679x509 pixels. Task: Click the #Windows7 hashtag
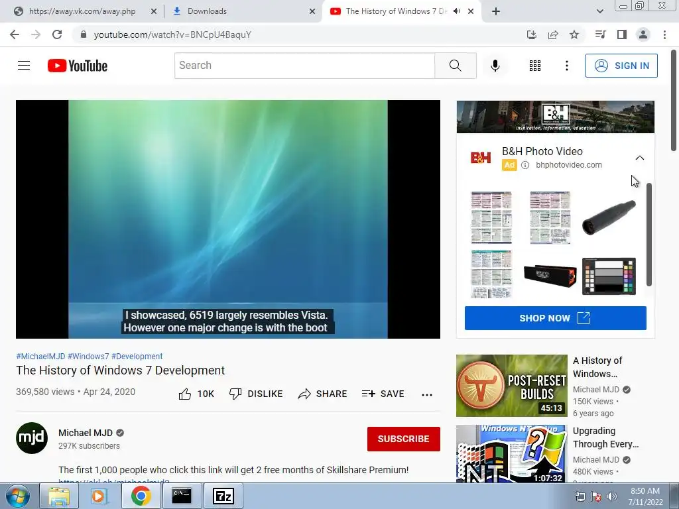coord(88,356)
